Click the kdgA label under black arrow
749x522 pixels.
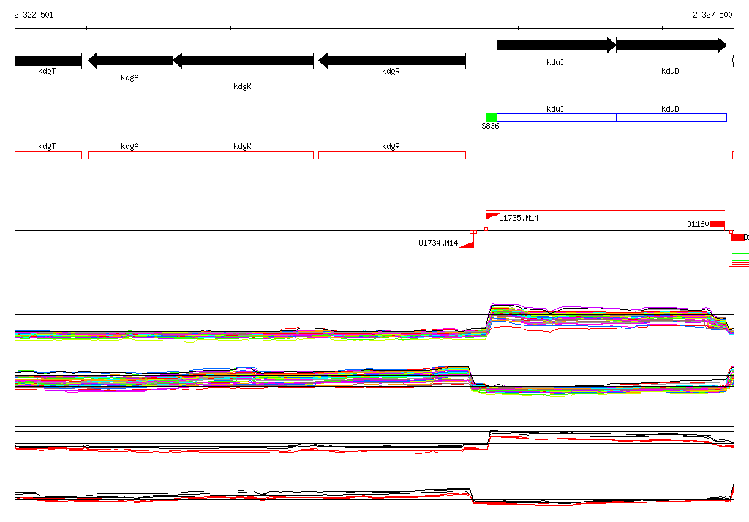click(129, 77)
